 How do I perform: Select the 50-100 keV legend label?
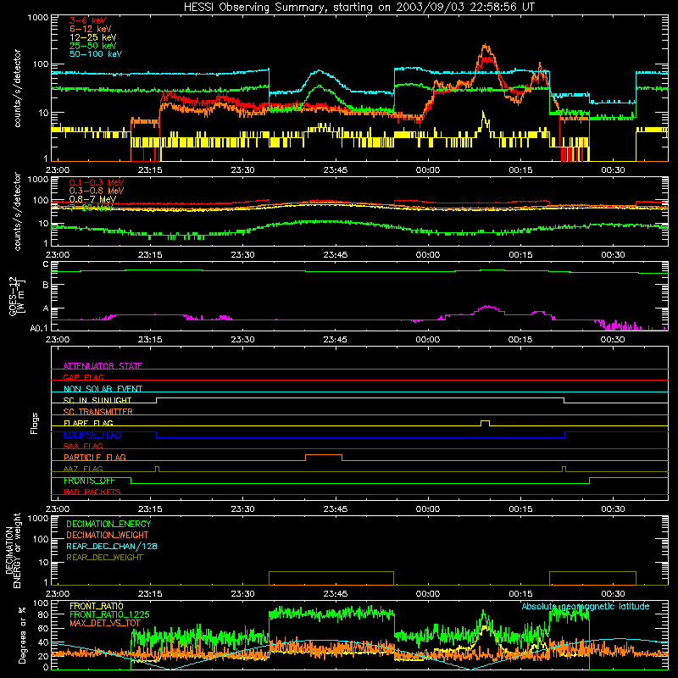click(x=96, y=54)
